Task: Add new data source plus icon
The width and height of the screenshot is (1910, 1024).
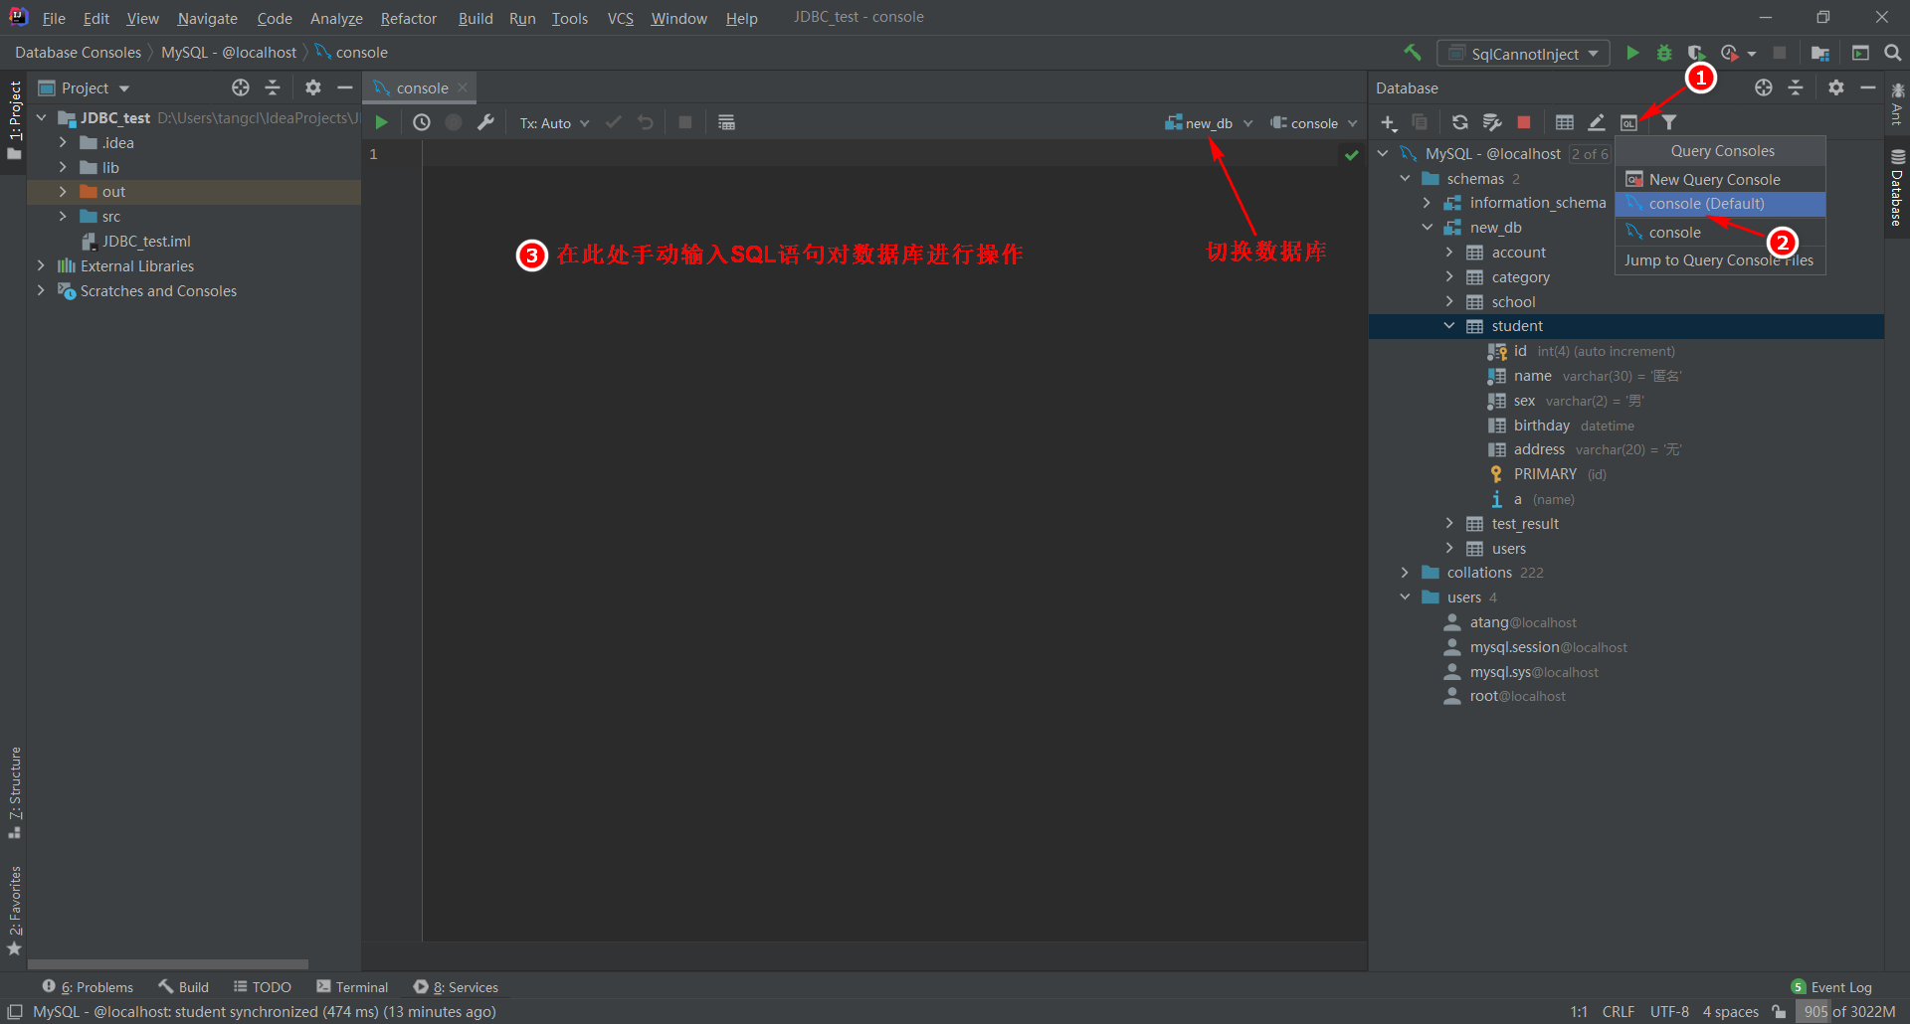Action: pyautogui.click(x=1389, y=122)
